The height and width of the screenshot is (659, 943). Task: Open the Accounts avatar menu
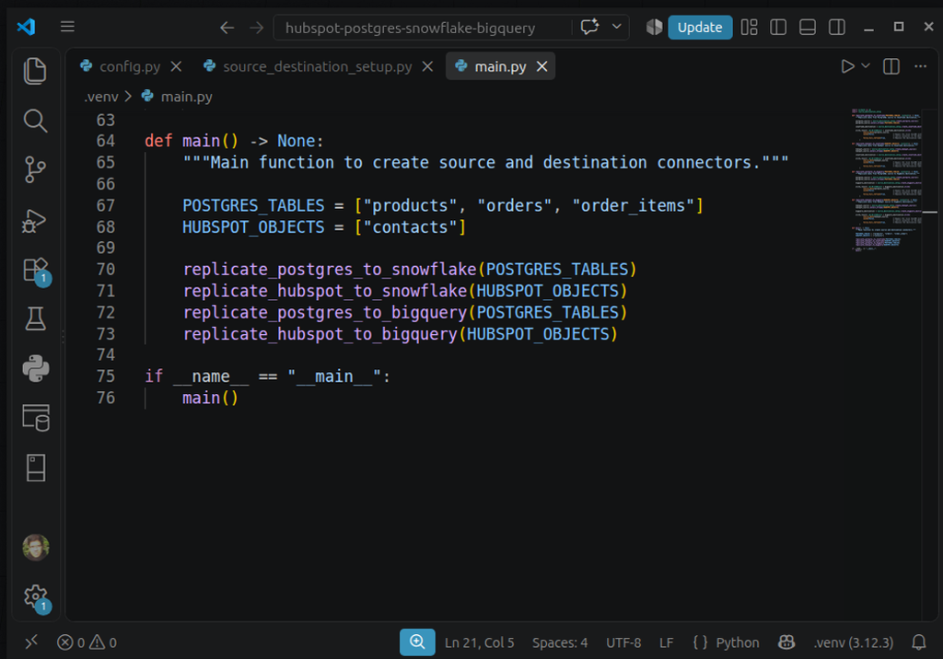click(36, 547)
